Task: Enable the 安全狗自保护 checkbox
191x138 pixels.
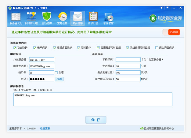Action: click(x=157, y=48)
